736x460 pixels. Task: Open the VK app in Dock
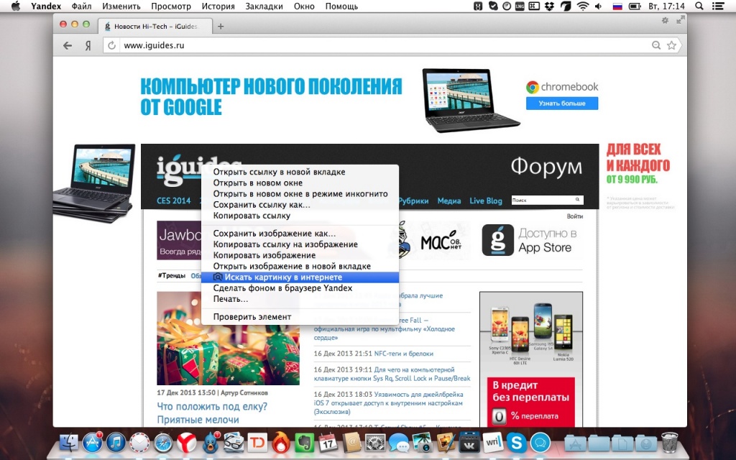[x=469, y=443]
